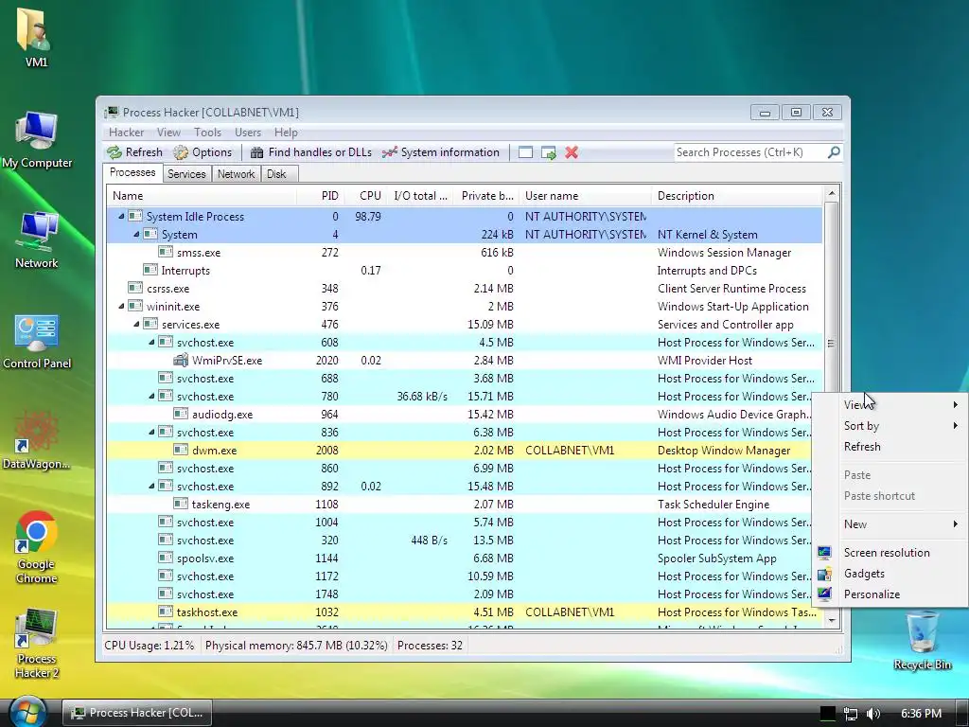Image resolution: width=969 pixels, height=727 pixels.
Task: Collapse svchost.exe PID 780 node
Action: (151, 397)
